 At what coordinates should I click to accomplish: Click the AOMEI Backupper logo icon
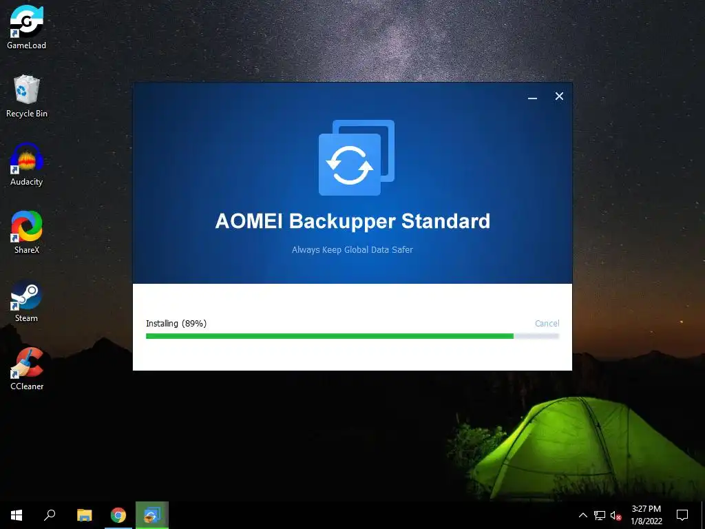tap(357, 158)
